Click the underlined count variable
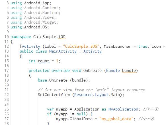This screenshot has height=125, width=168. point(44,61)
